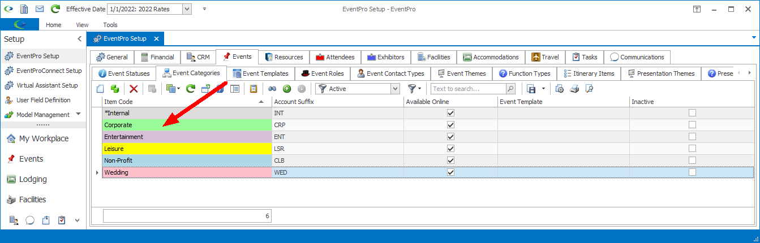Sort by the Item Code column header

click(x=187, y=102)
